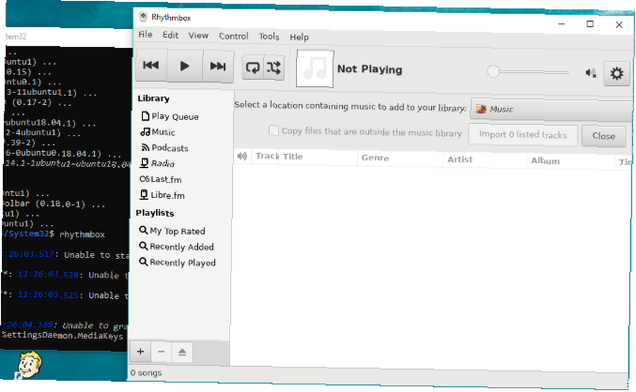Sort by Track column header
The height and width of the screenshot is (392, 636).
pyautogui.click(x=266, y=156)
